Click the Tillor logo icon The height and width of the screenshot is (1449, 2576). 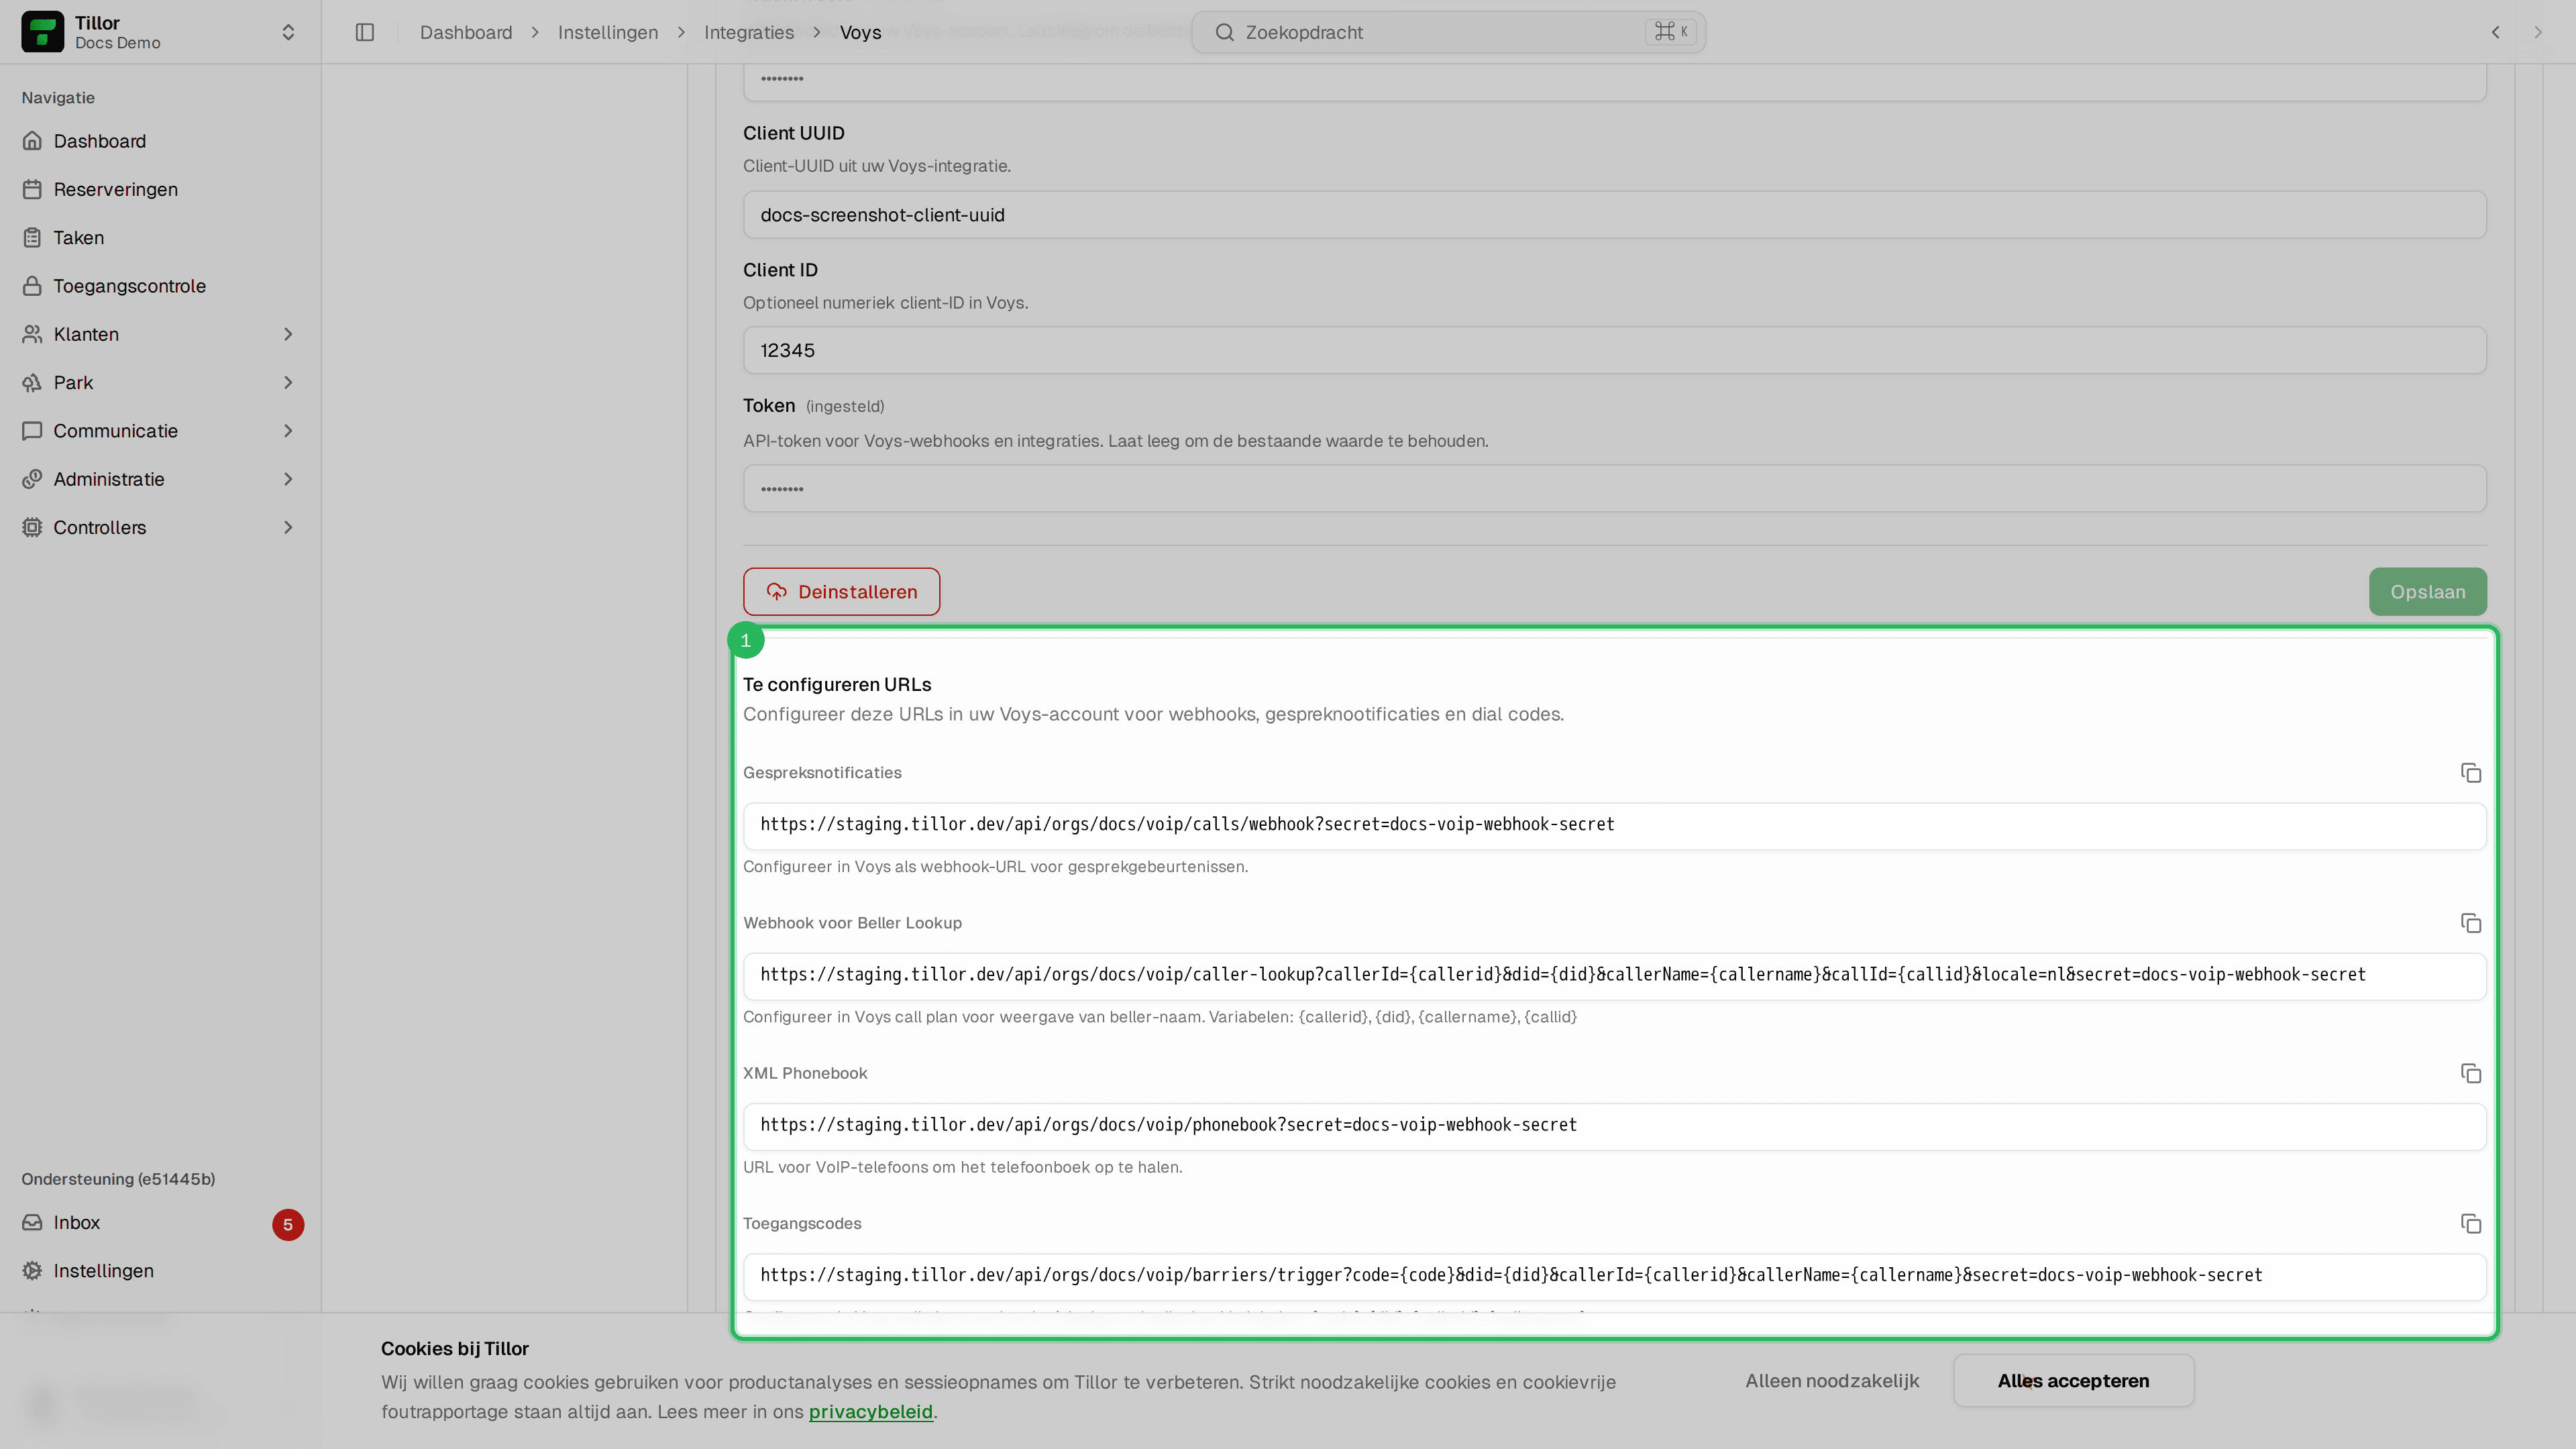point(42,32)
